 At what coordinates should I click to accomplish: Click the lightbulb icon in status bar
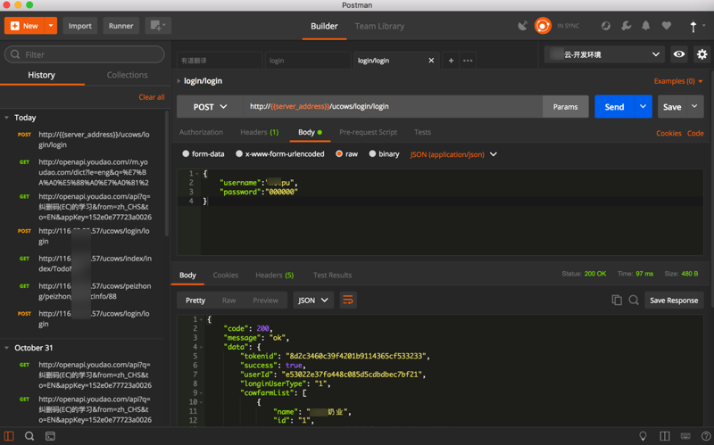click(643, 436)
